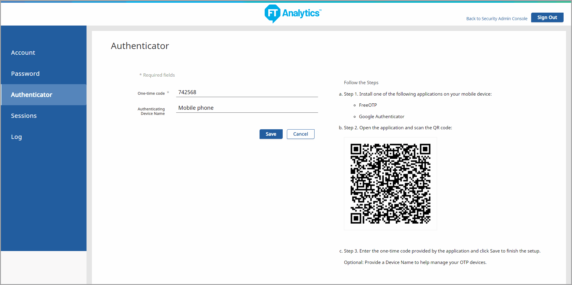
Task: Click the FT Analytics logo
Action: 293,14
